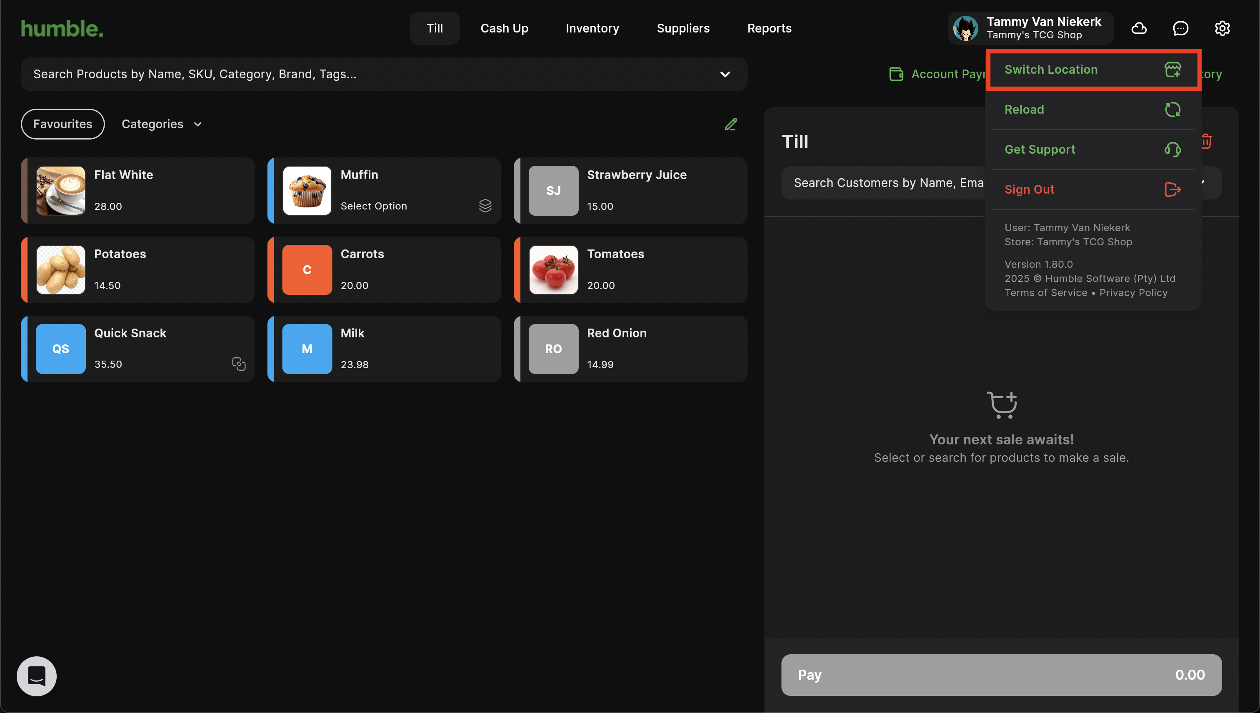Click the cloud sync icon
1260x713 pixels.
[x=1138, y=28]
